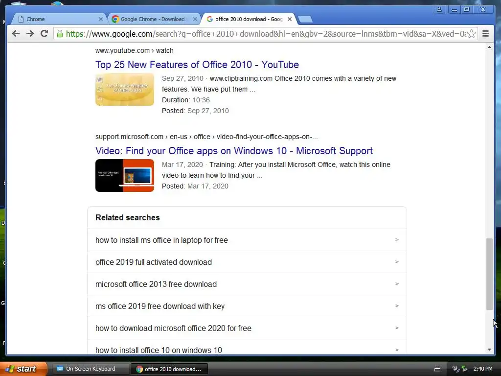This screenshot has width=501, height=376.
Task: Click chevron beside 'ms office 2019 free download with key'
Action: coord(397,306)
